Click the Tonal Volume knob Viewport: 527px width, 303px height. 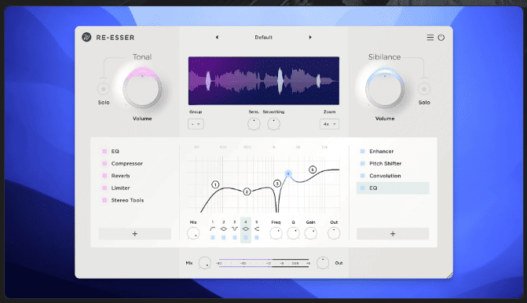142,88
